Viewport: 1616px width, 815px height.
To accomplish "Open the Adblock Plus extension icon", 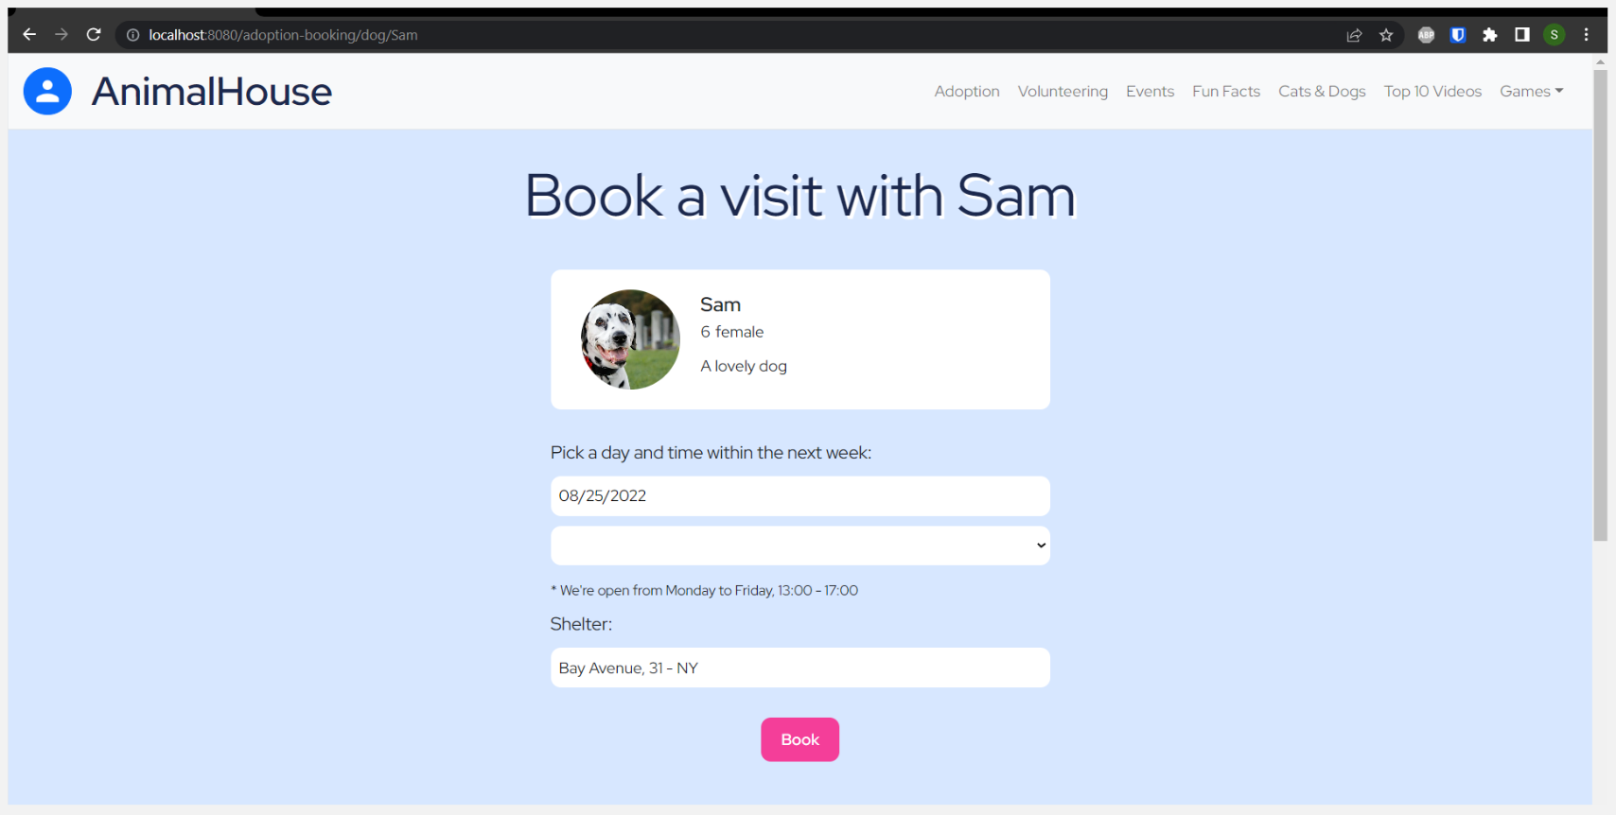I will point(1426,35).
